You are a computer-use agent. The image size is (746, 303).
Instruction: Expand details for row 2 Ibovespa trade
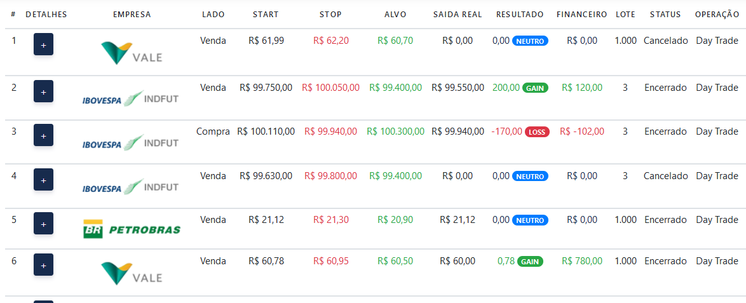[43, 91]
